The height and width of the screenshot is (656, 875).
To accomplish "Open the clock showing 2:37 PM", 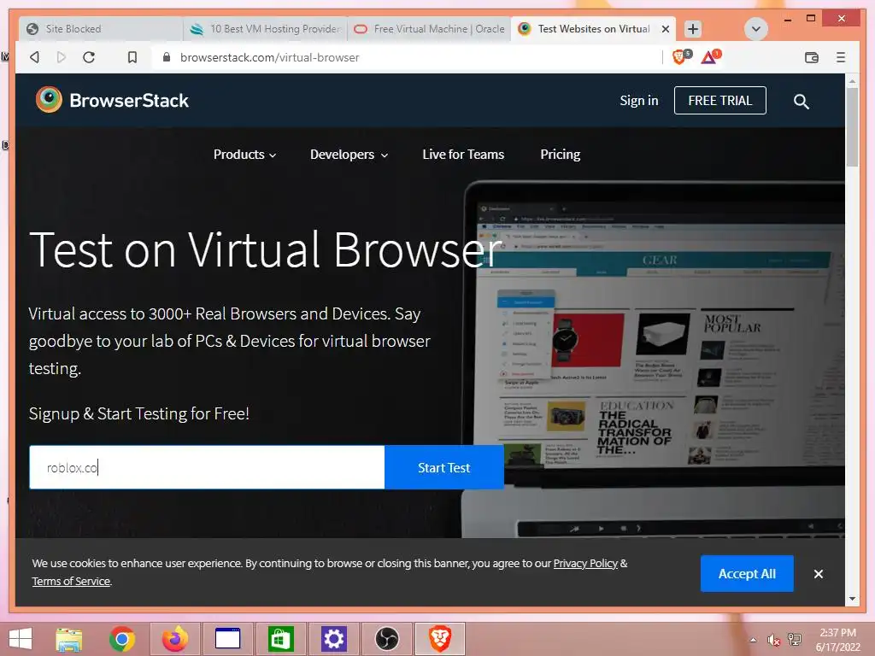I will point(837,640).
